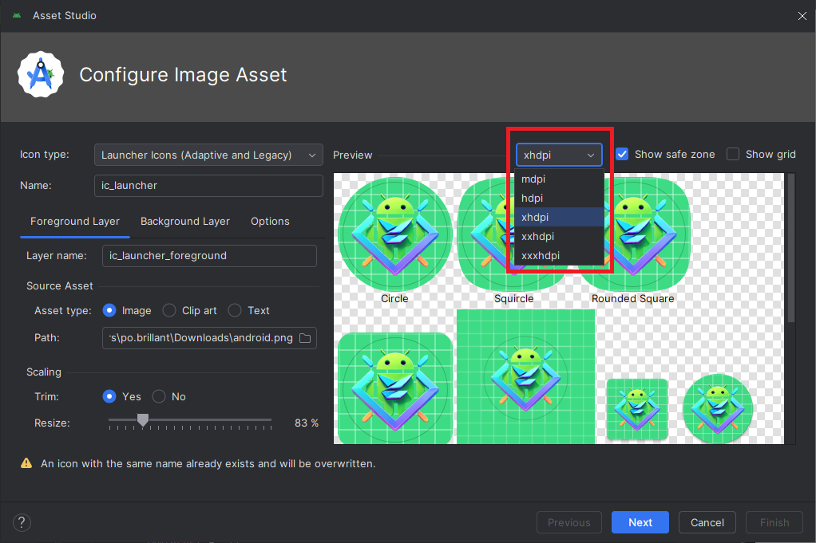
Task: Switch to the Foreground Layer tab
Action: (75, 222)
